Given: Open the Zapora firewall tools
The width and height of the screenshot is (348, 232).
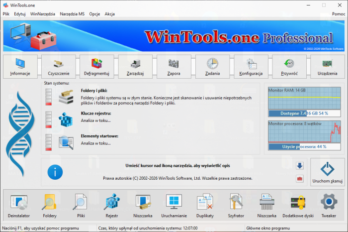Looking at the screenshot, I should 174,67.
